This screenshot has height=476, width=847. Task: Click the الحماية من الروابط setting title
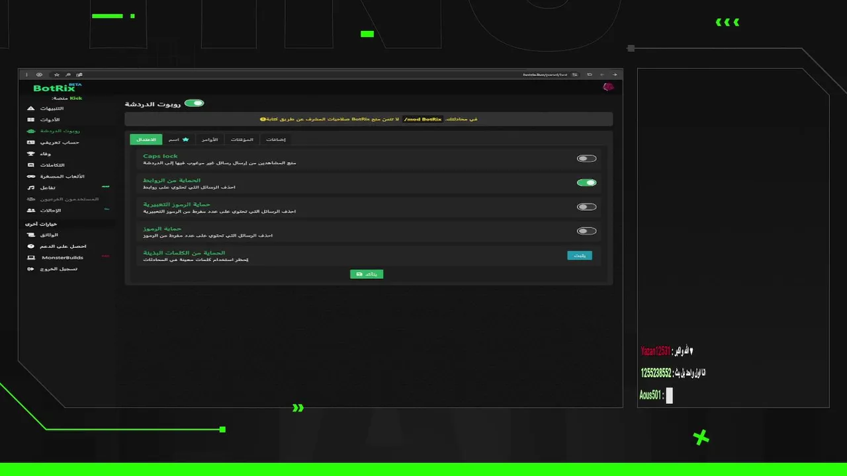(x=171, y=180)
